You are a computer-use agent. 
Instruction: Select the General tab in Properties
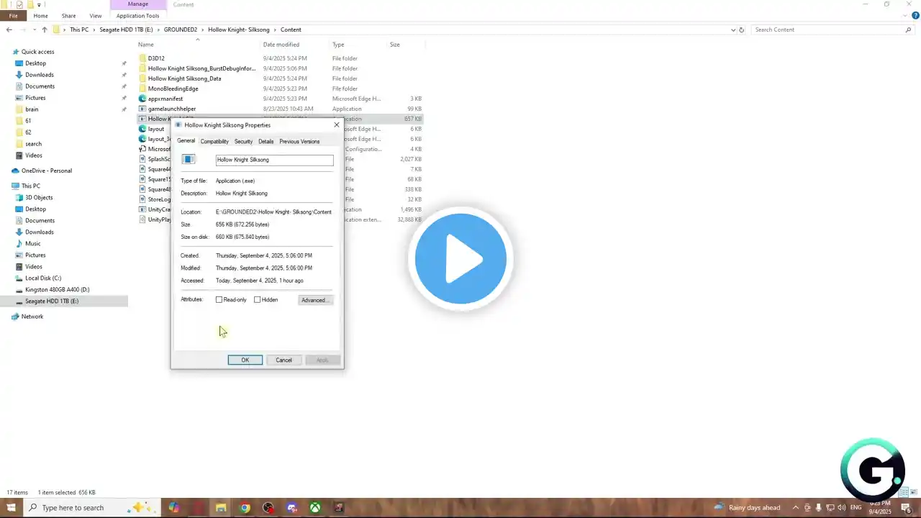click(186, 141)
